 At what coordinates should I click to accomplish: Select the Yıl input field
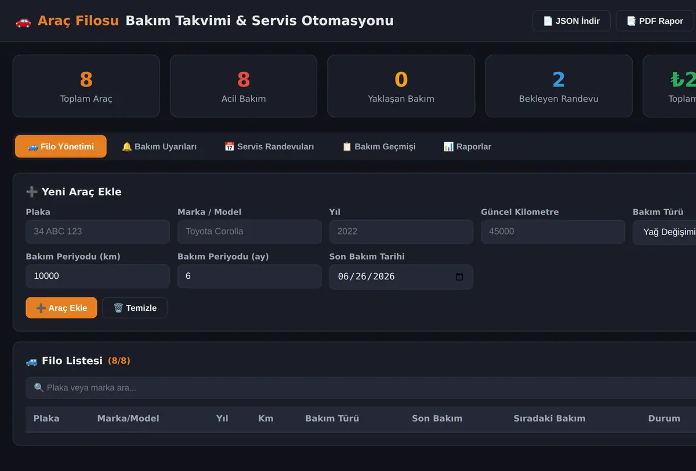401,231
